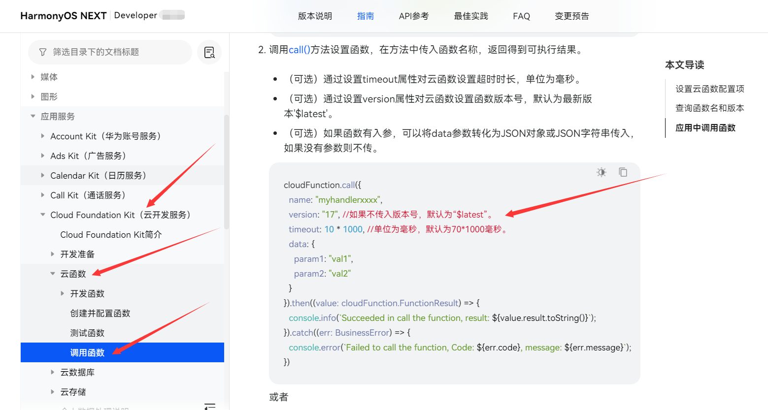
Task: Open the 版本说明 tab
Action: click(x=315, y=16)
